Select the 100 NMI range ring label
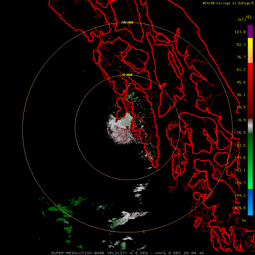The image size is (255, 255). [127, 22]
